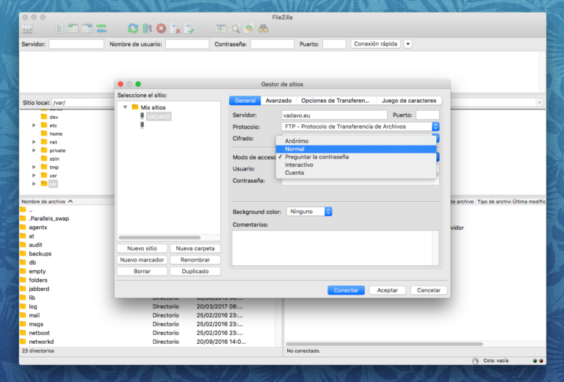This screenshot has width=564, height=382.
Task: Click the filename filters magnifier icon
Action: tap(235, 29)
